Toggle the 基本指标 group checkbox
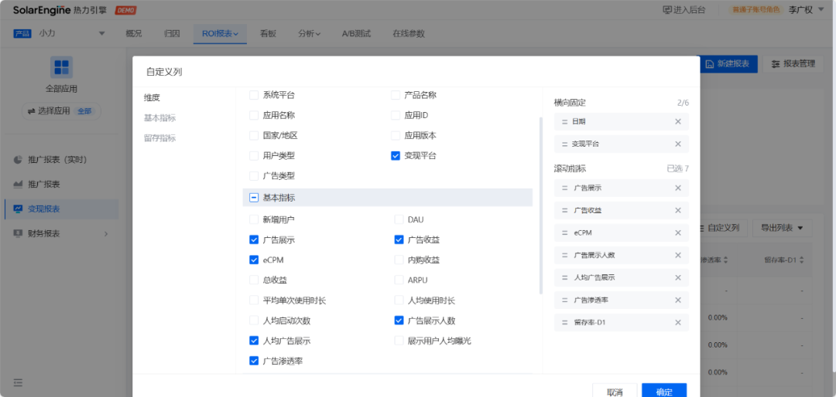Viewport: 836px width, 397px height. click(254, 198)
